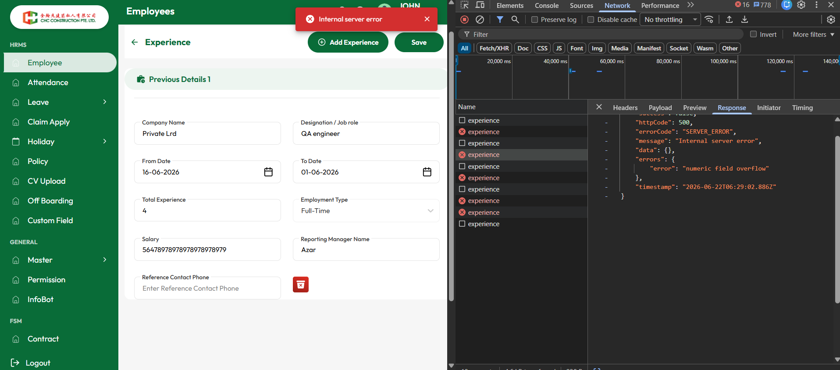Expand the Master submenu chevron

click(x=105, y=260)
